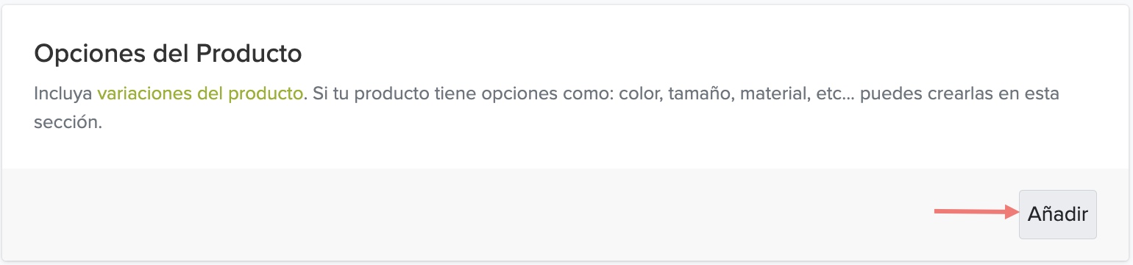Add a product option with Añadir
1133x265 pixels.
pos(1057,214)
